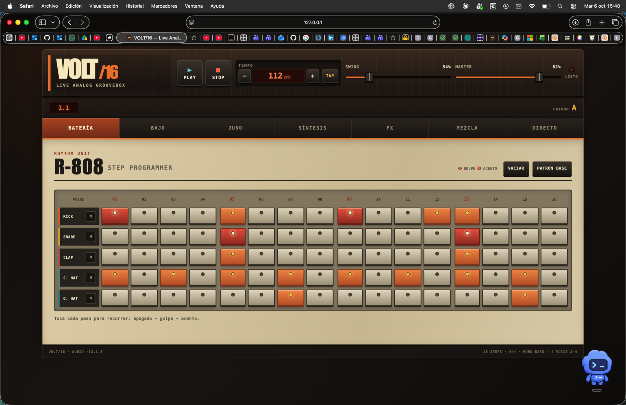
Task: Switch to the BAJO tab
Action: pos(158,128)
